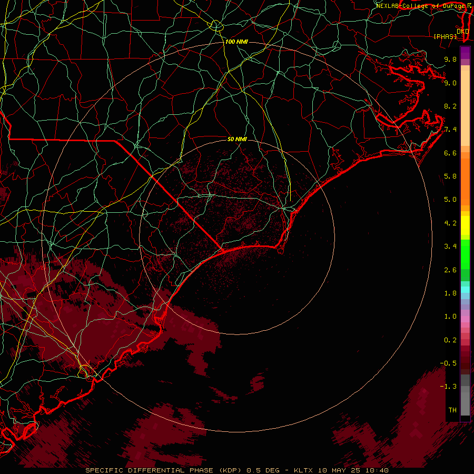Click the 3.4 value on color scale
The image size is (474, 474).
pos(450,246)
